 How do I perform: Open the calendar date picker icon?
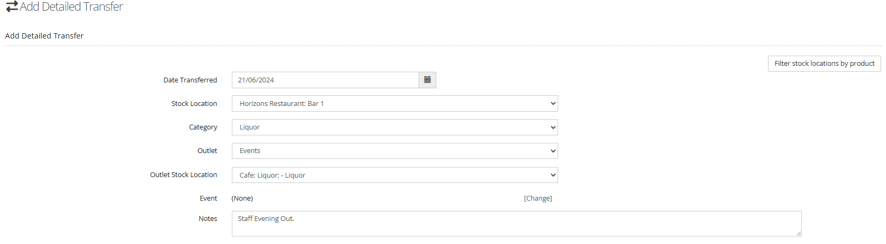click(427, 80)
